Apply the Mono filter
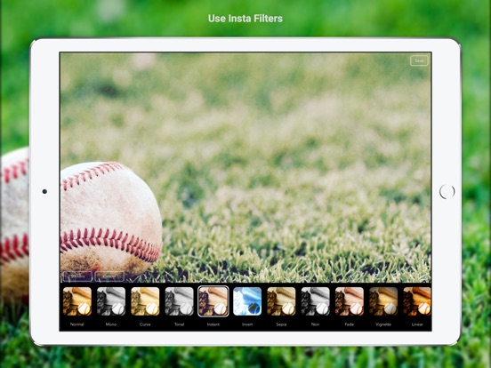This screenshot has height=368, width=491. click(111, 301)
